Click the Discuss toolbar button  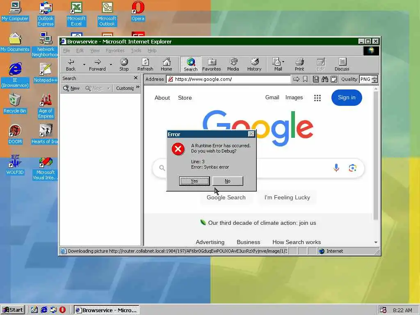[342, 65]
